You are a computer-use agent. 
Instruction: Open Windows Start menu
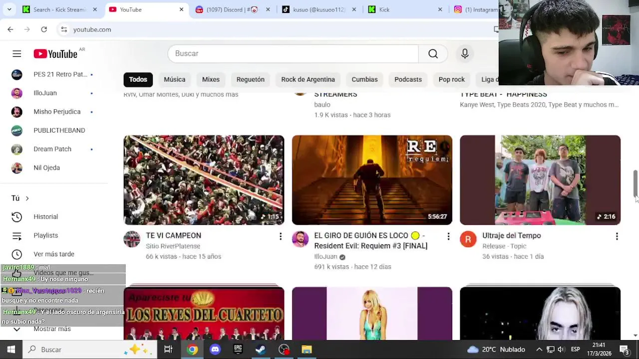pos(11,350)
